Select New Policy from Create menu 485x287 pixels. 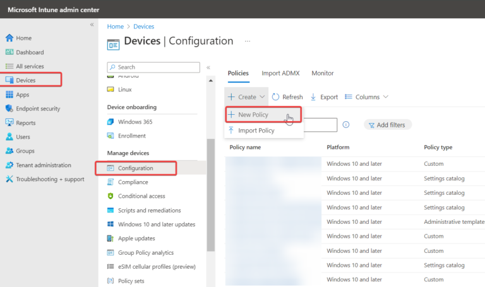pos(253,115)
